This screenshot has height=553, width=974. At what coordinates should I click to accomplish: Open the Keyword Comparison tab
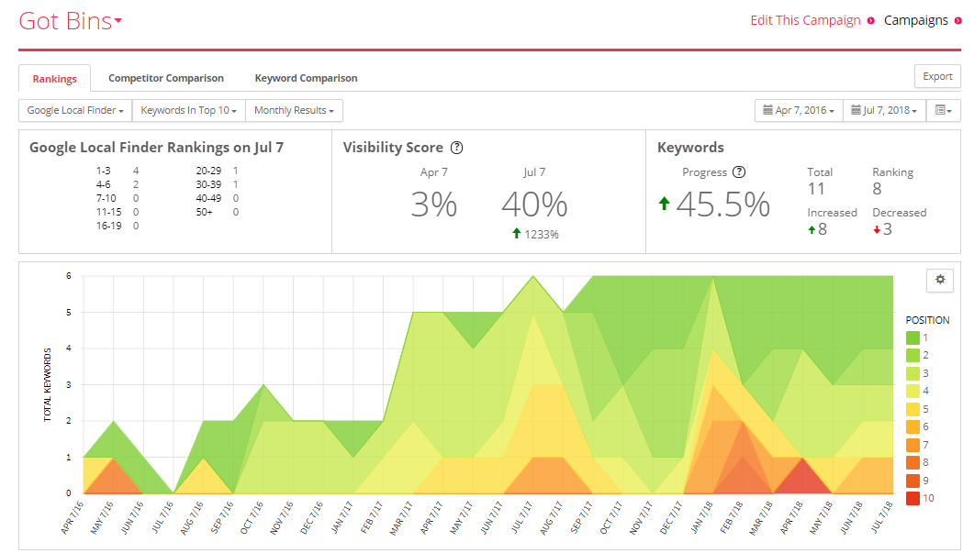[x=306, y=78]
